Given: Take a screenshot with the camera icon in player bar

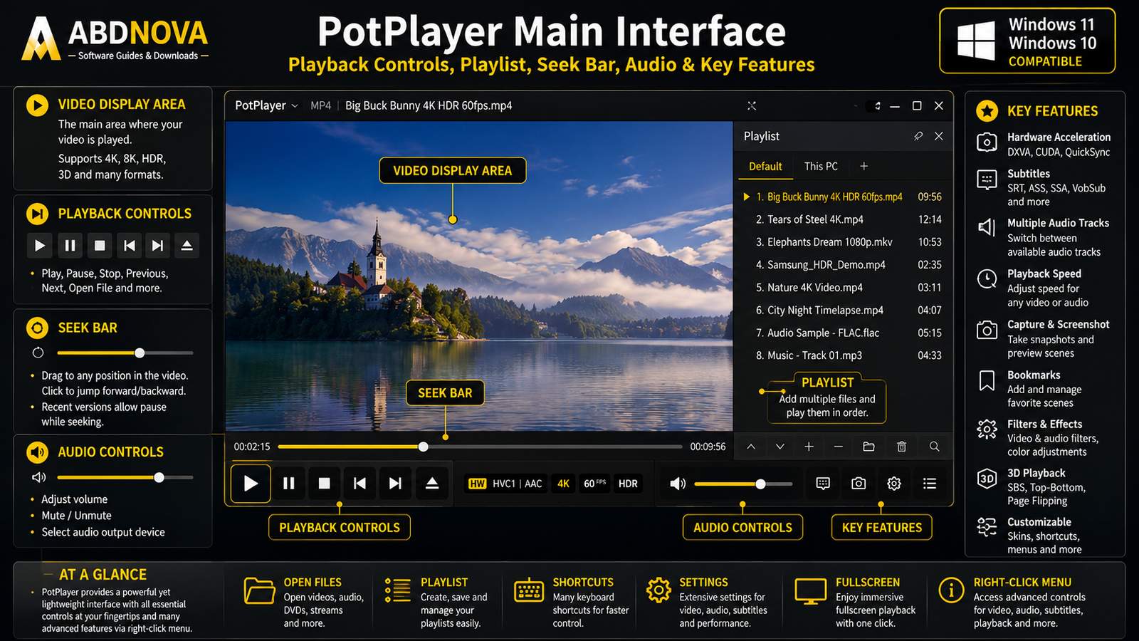Looking at the screenshot, I should point(859,484).
